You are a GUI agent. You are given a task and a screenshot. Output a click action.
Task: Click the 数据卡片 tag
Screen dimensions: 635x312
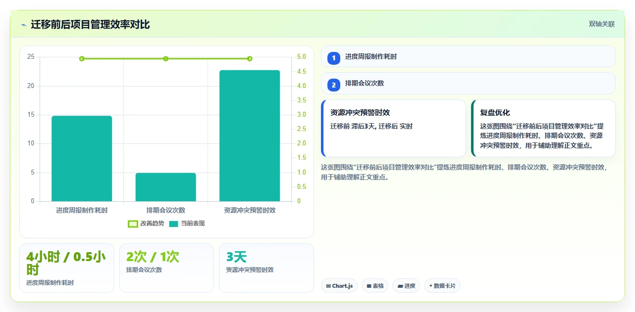click(442, 286)
